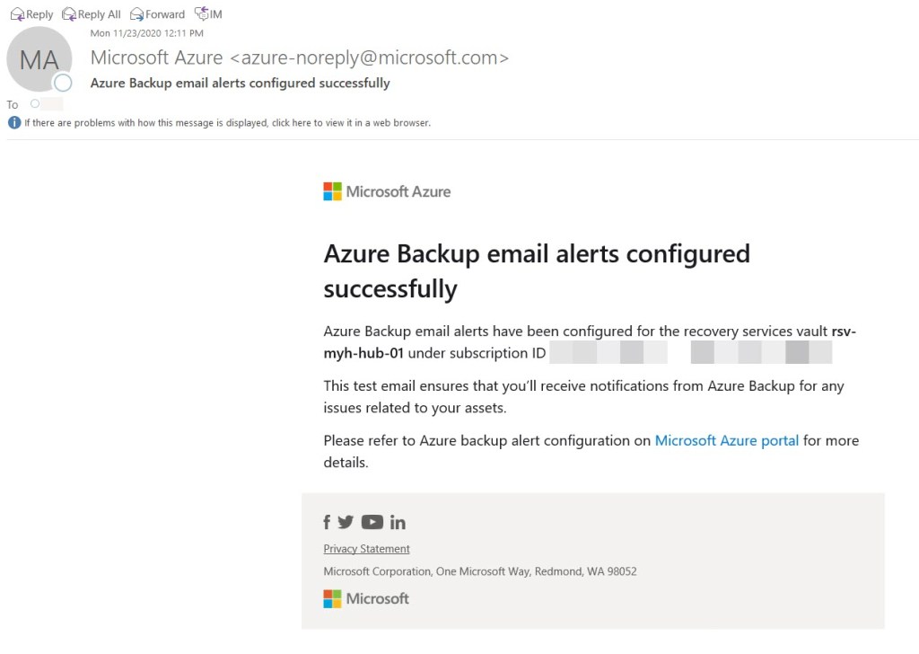Click the MA sender avatar
Viewport: 919px width, 654px height.
point(39,57)
